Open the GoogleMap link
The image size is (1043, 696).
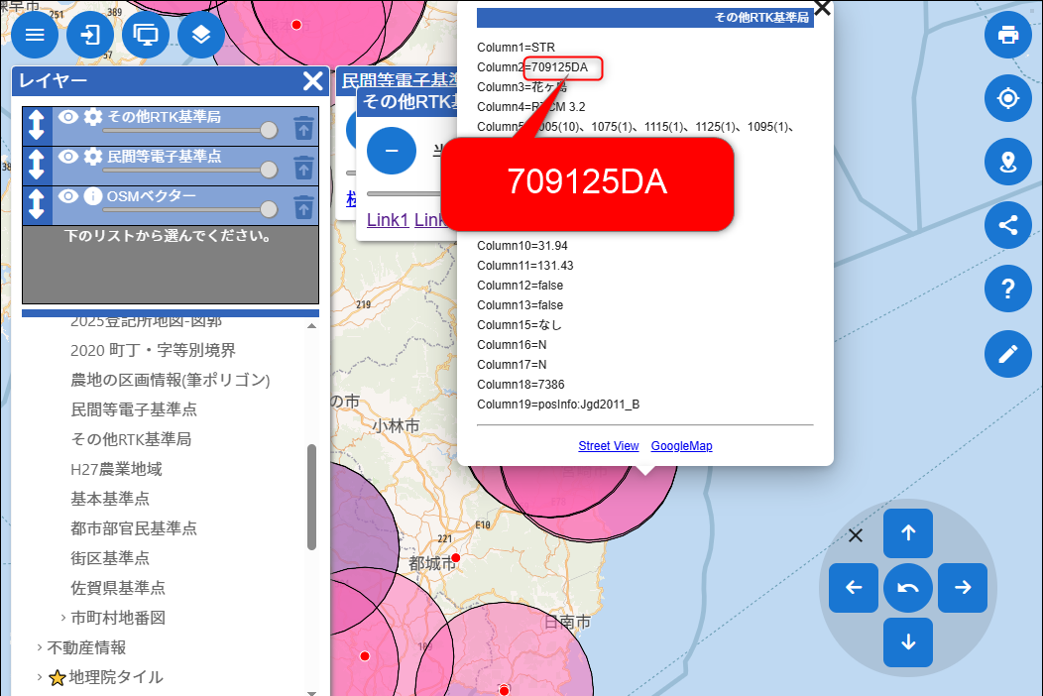point(681,446)
